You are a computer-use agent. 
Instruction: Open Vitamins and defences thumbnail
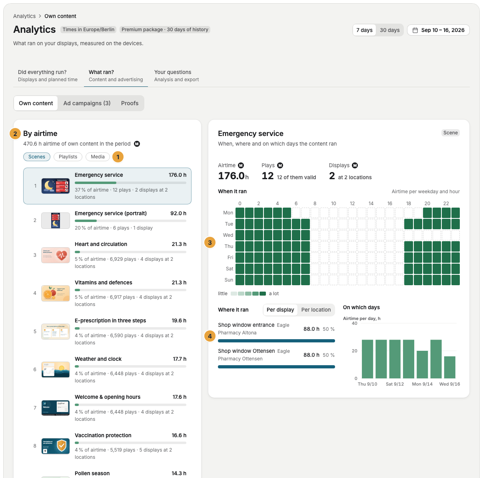[56, 293]
